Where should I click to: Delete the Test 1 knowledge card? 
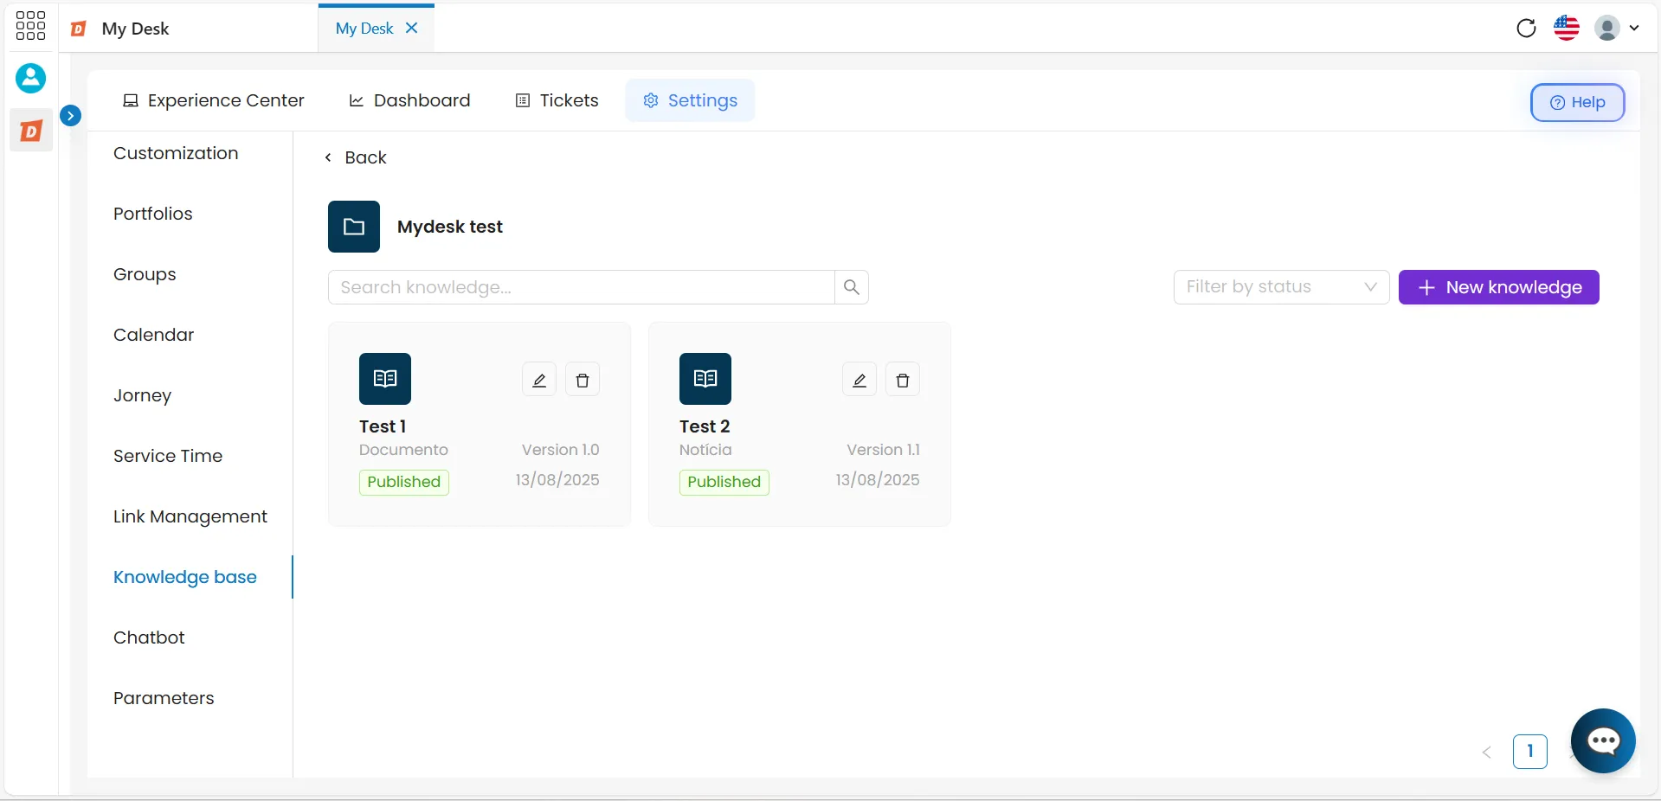(x=583, y=380)
